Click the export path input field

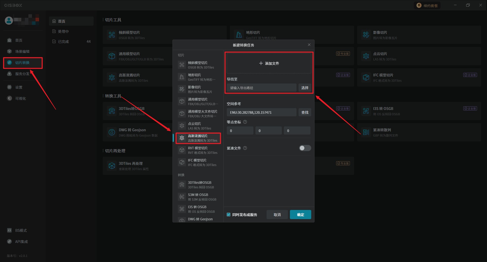[261, 88]
